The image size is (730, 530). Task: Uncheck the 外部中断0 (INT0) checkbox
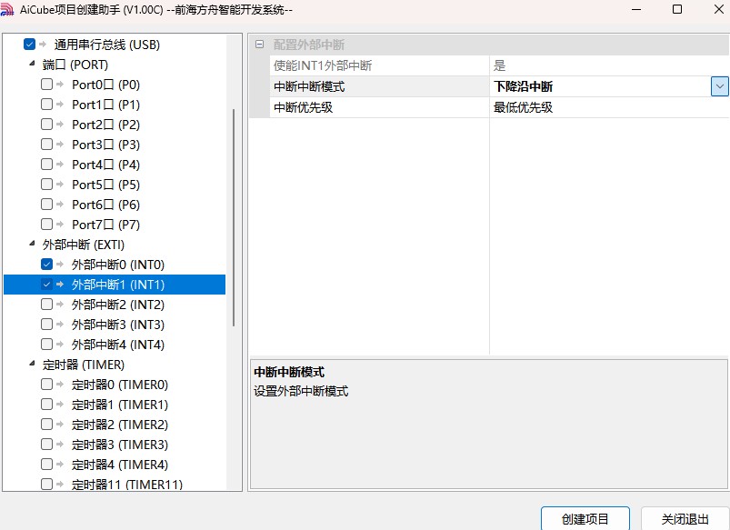[x=46, y=265]
